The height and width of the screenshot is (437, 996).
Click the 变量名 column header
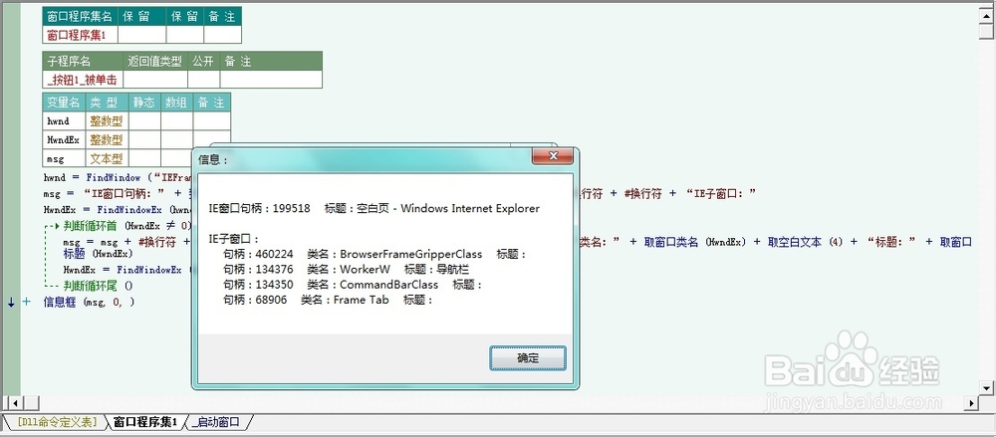[x=63, y=103]
